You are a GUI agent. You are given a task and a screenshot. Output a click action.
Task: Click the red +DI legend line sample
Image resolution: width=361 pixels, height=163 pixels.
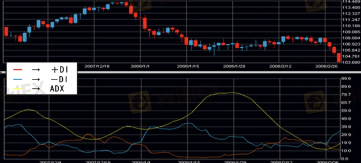coord(18,69)
